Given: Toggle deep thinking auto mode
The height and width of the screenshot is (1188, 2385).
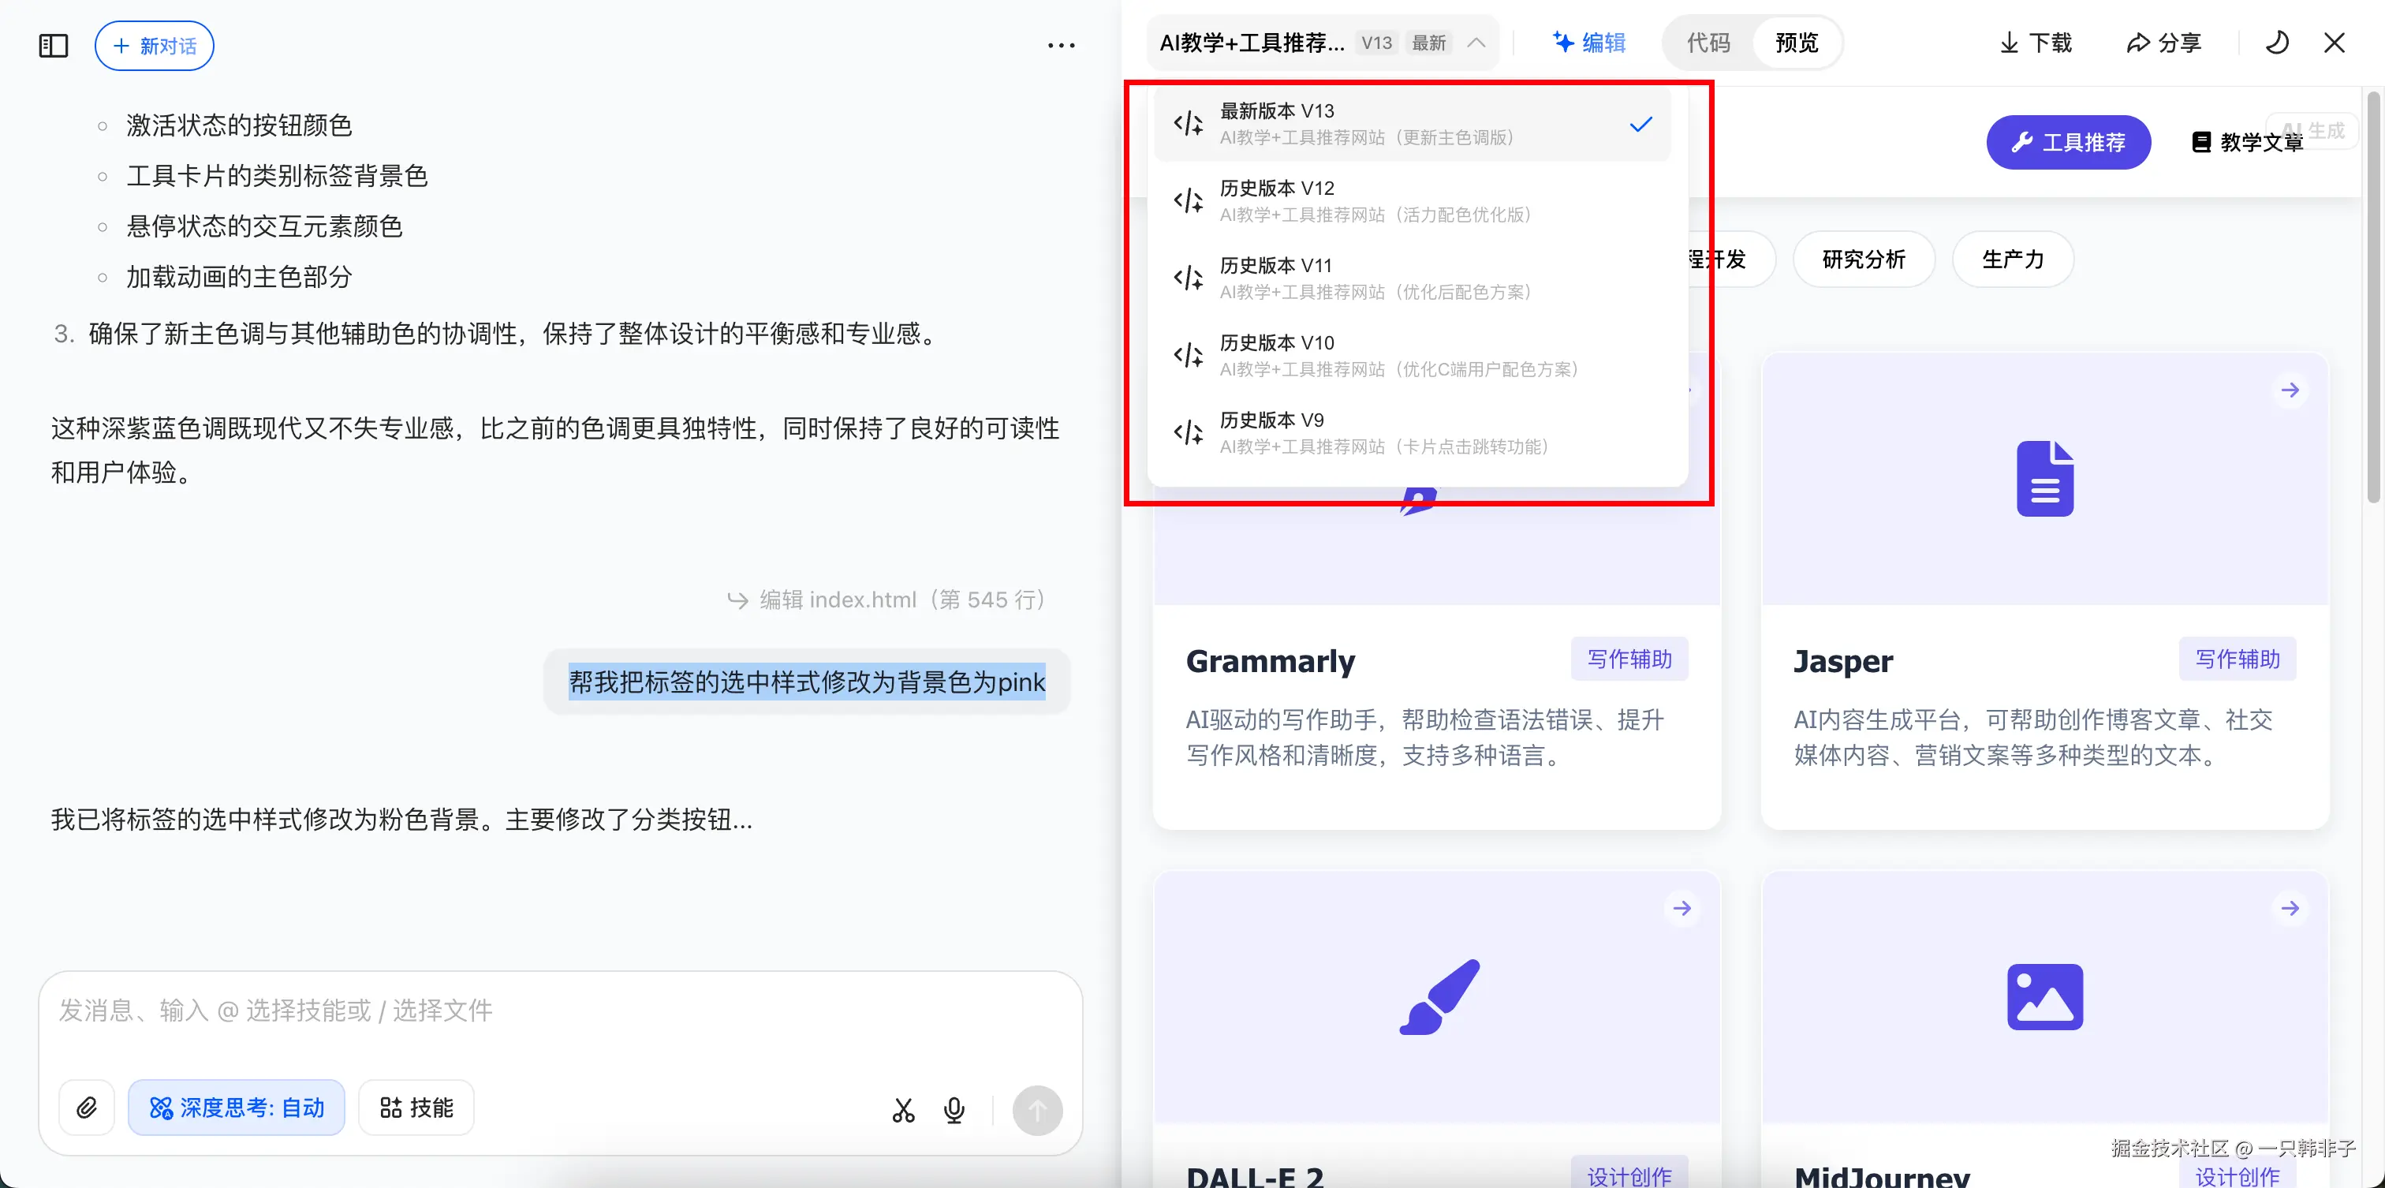Looking at the screenshot, I should pos(237,1108).
